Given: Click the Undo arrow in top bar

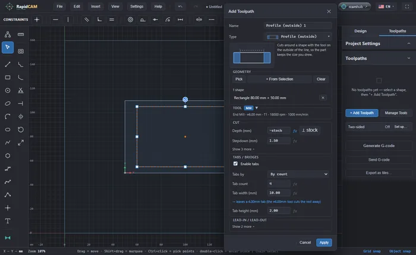Looking at the screenshot, I should pyautogui.click(x=181, y=7).
